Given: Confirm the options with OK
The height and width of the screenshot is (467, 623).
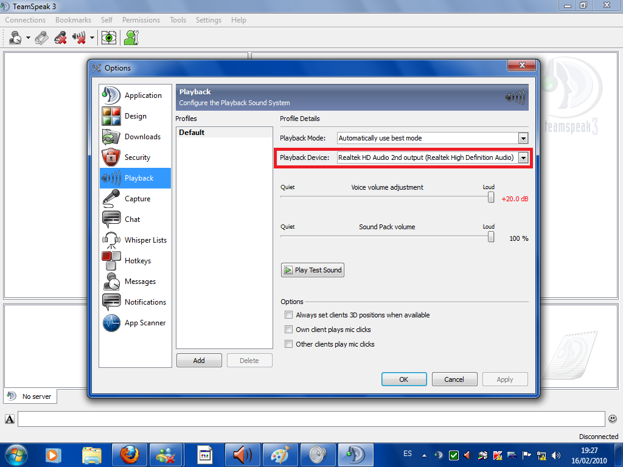Looking at the screenshot, I should pos(404,379).
